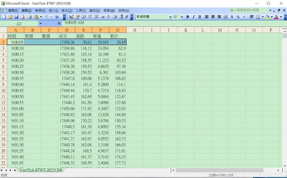Open the 檔案(F) menu
287x178 pixels.
(x=13, y=11)
